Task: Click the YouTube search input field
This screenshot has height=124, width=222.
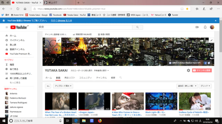Action: 85,27
